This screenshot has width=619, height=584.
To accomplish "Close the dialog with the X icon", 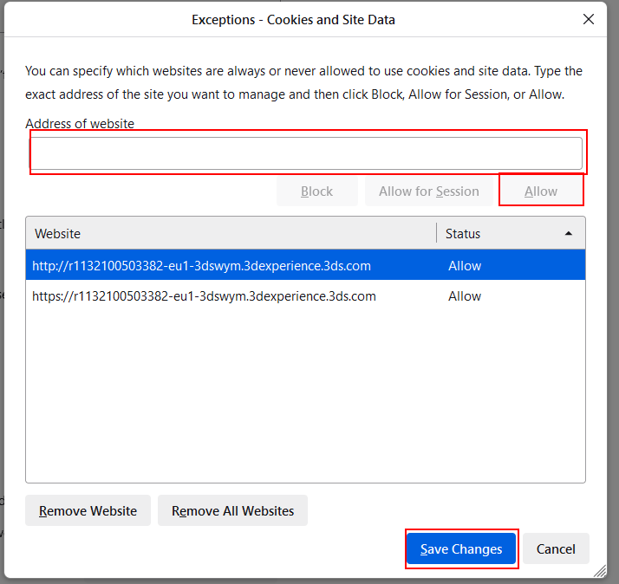I will click(x=589, y=19).
